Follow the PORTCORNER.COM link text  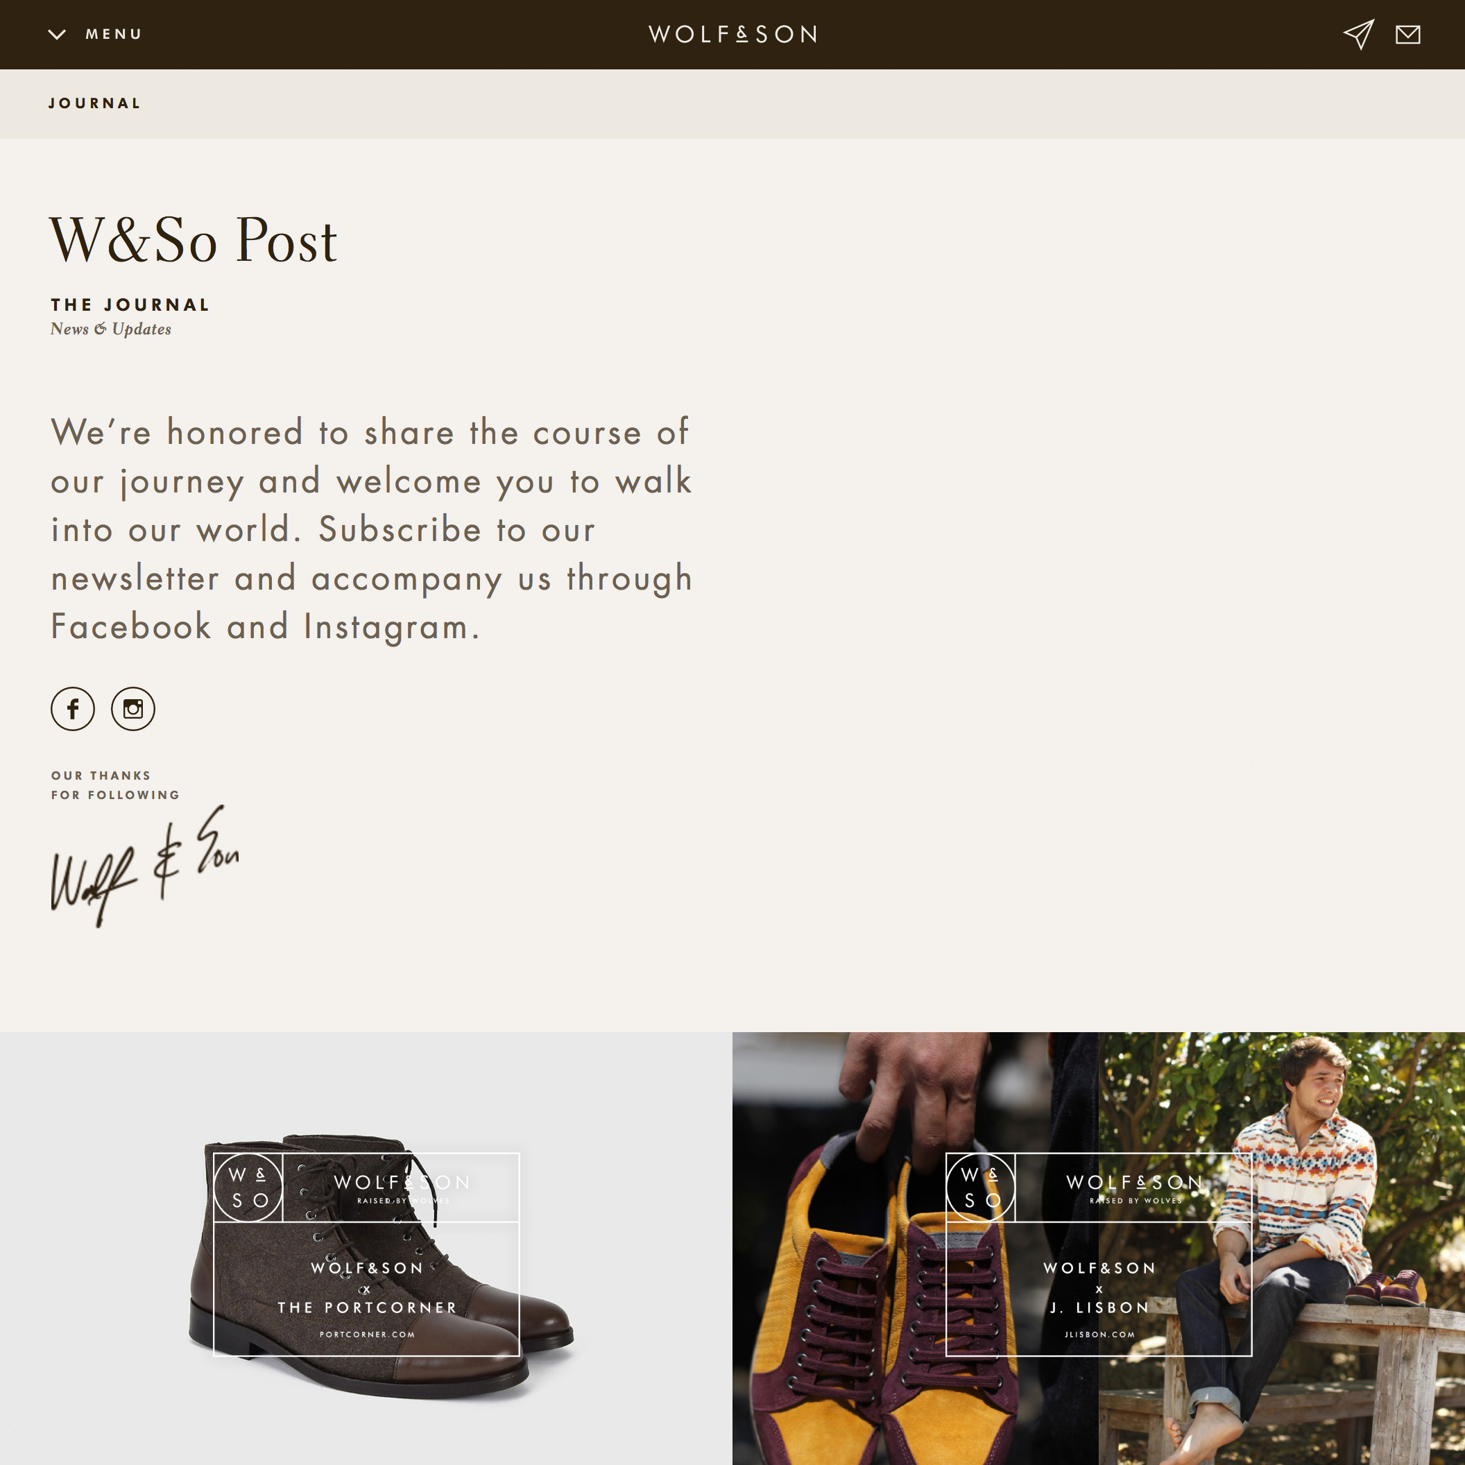tap(367, 1335)
